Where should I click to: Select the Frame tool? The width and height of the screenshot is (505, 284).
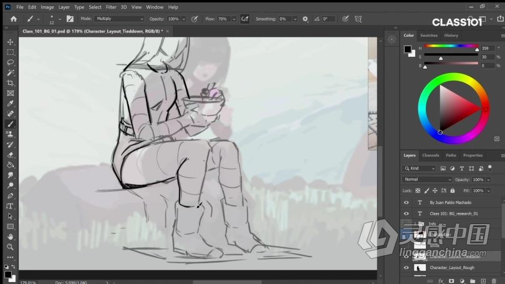pyautogui.click(x=11, y=93)
